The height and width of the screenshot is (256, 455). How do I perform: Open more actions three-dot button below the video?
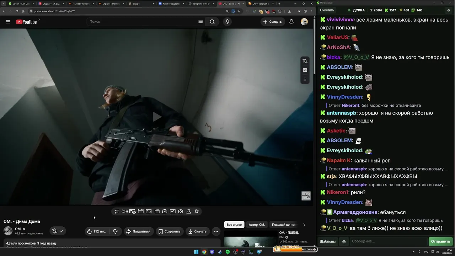[x=216, y=231]
